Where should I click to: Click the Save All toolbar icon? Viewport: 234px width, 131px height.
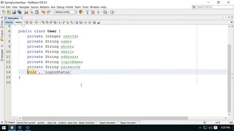coord(19,12)
